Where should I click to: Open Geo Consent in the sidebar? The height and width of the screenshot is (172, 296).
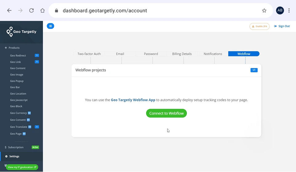coord(18,120)
